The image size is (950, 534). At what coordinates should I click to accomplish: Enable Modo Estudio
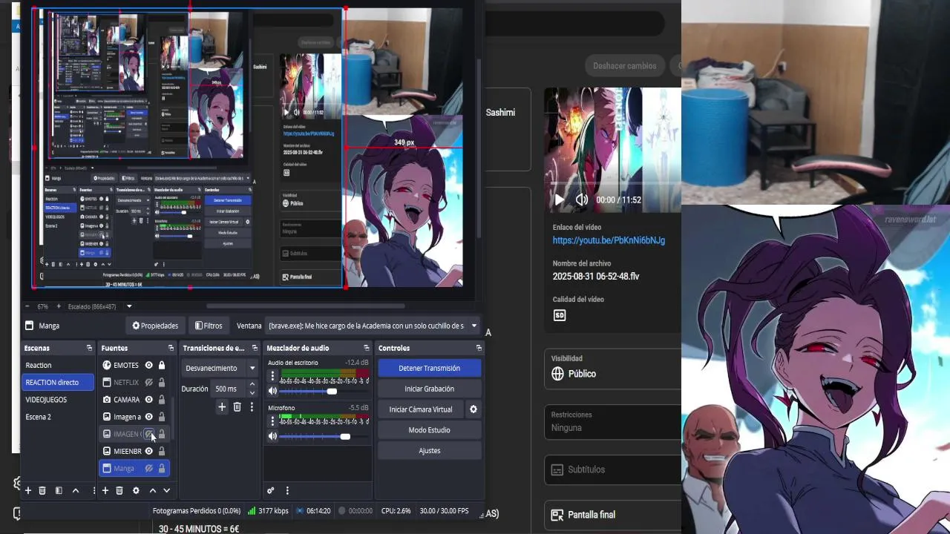pos(429,430)
